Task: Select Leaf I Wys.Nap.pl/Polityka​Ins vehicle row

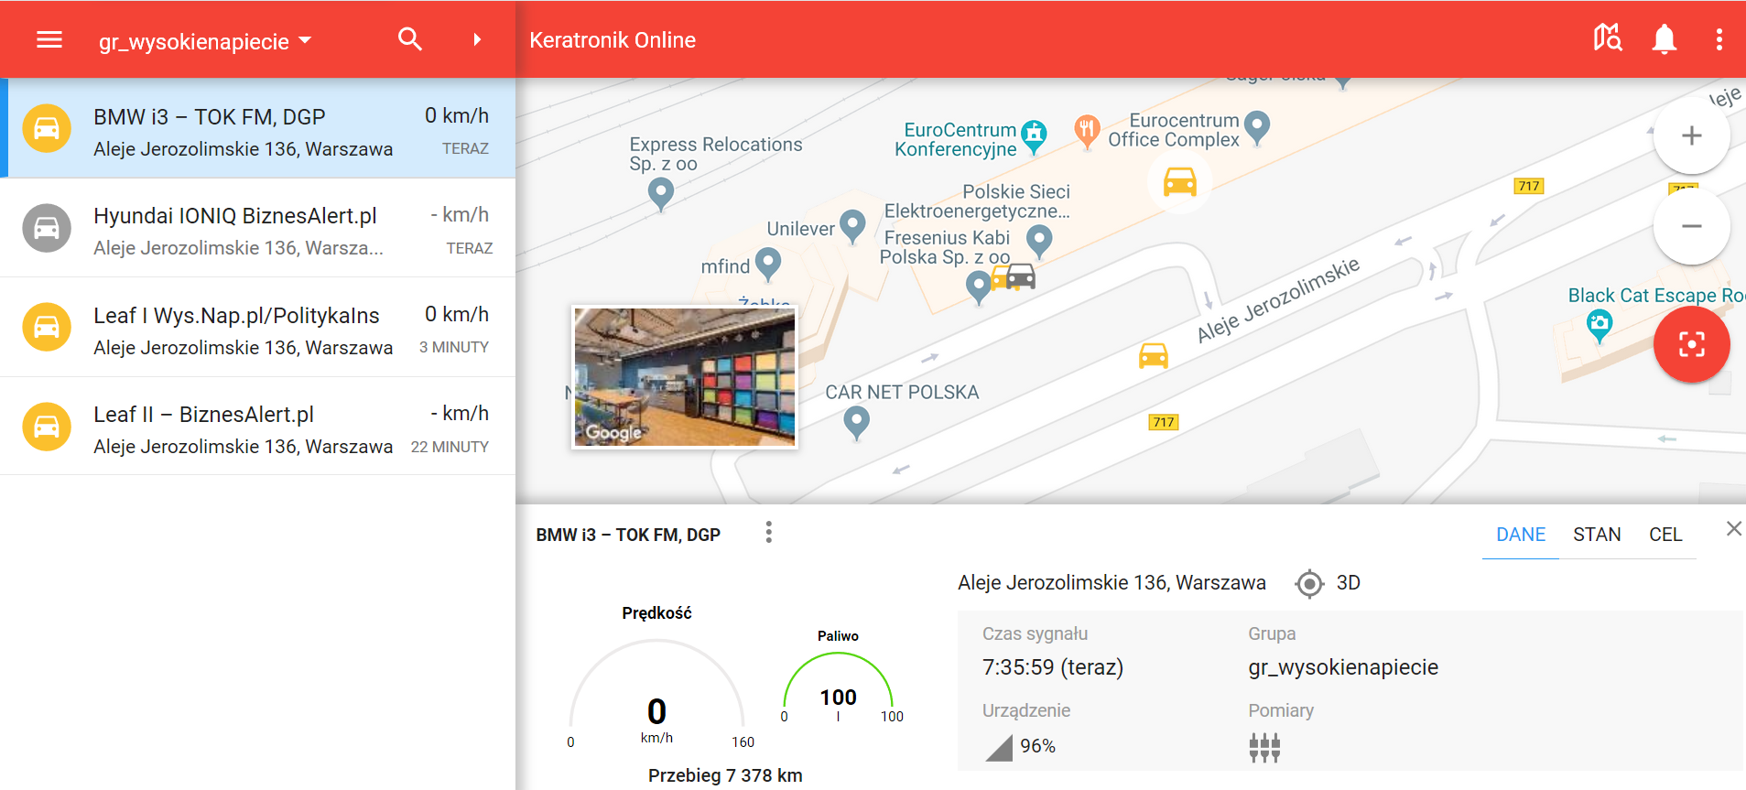Action: pyautogui.click(x=258, y=327)
